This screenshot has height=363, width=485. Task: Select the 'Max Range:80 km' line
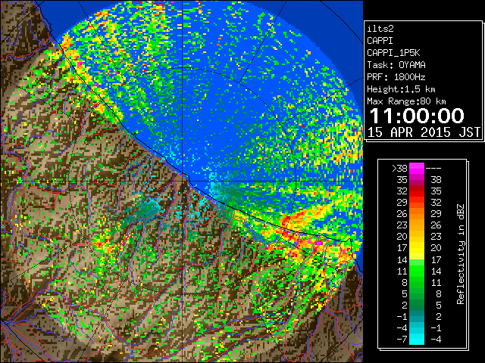pyautogui.click(x=406, y=101)
